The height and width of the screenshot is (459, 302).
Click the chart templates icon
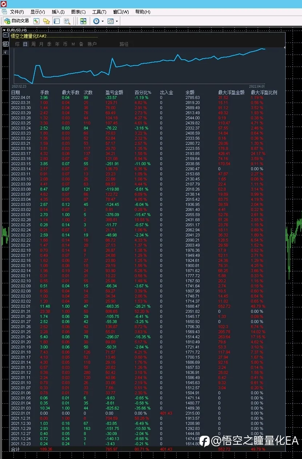coord(110,21)
